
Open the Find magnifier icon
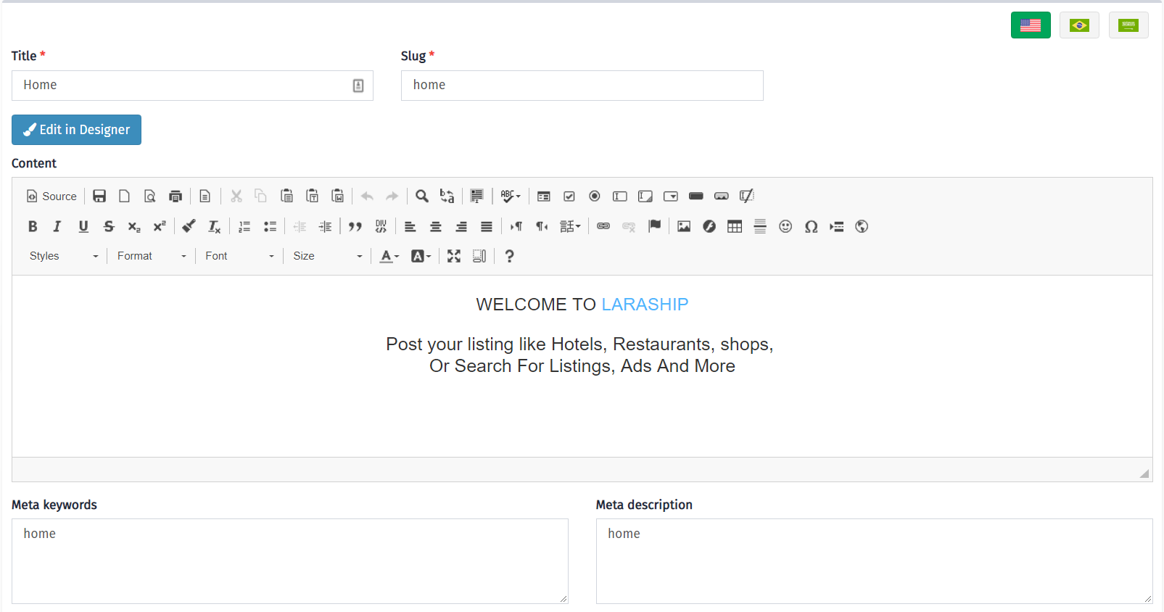click(422, 197)
